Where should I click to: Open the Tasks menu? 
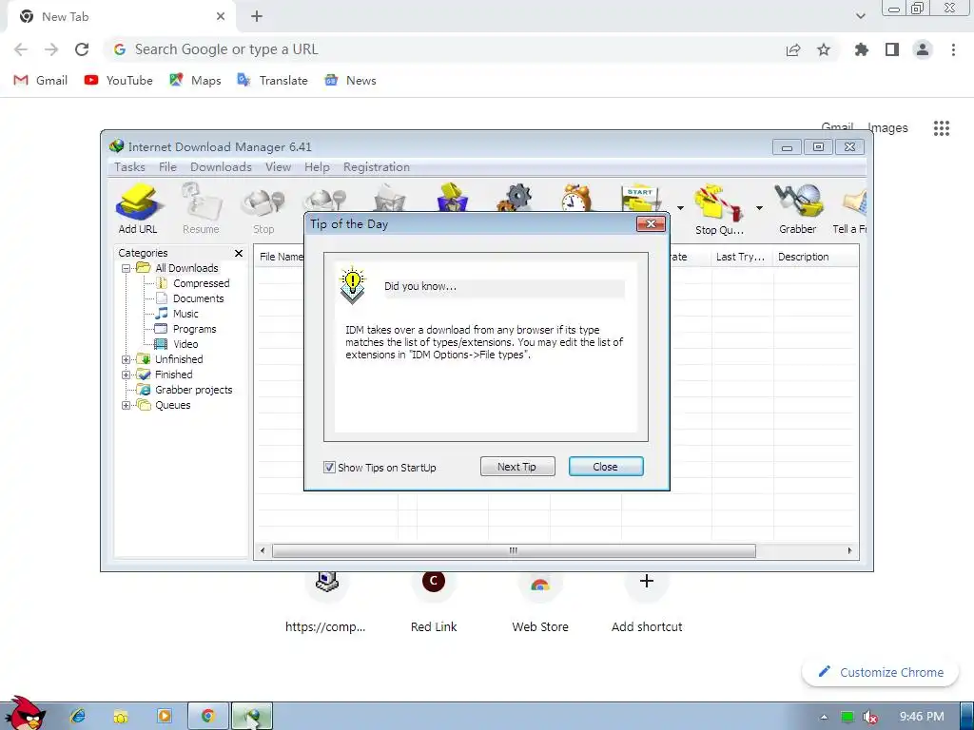tap(129, 167)
